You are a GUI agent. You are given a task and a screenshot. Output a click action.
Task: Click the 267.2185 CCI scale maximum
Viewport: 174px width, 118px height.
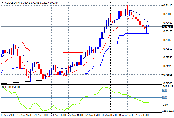click(x=168, y=86)
